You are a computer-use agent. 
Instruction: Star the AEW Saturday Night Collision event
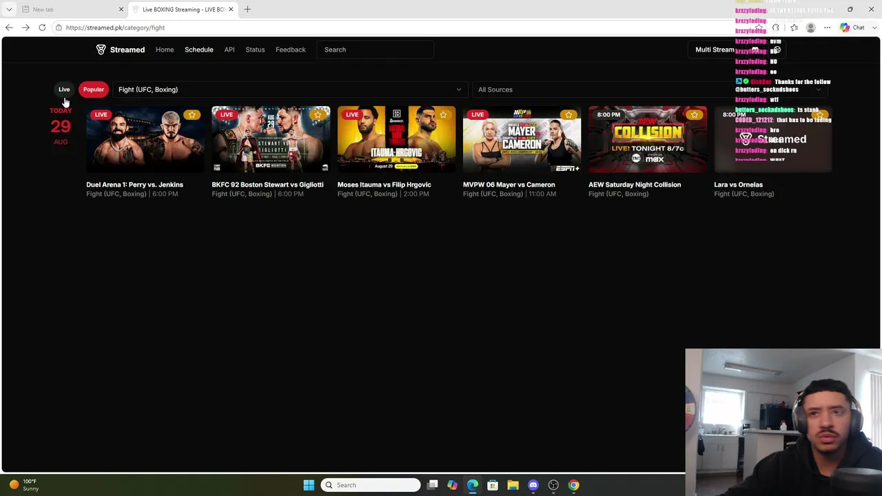point(694,114)
